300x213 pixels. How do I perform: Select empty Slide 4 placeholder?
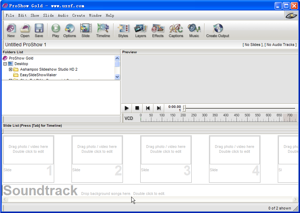point(235,159)
